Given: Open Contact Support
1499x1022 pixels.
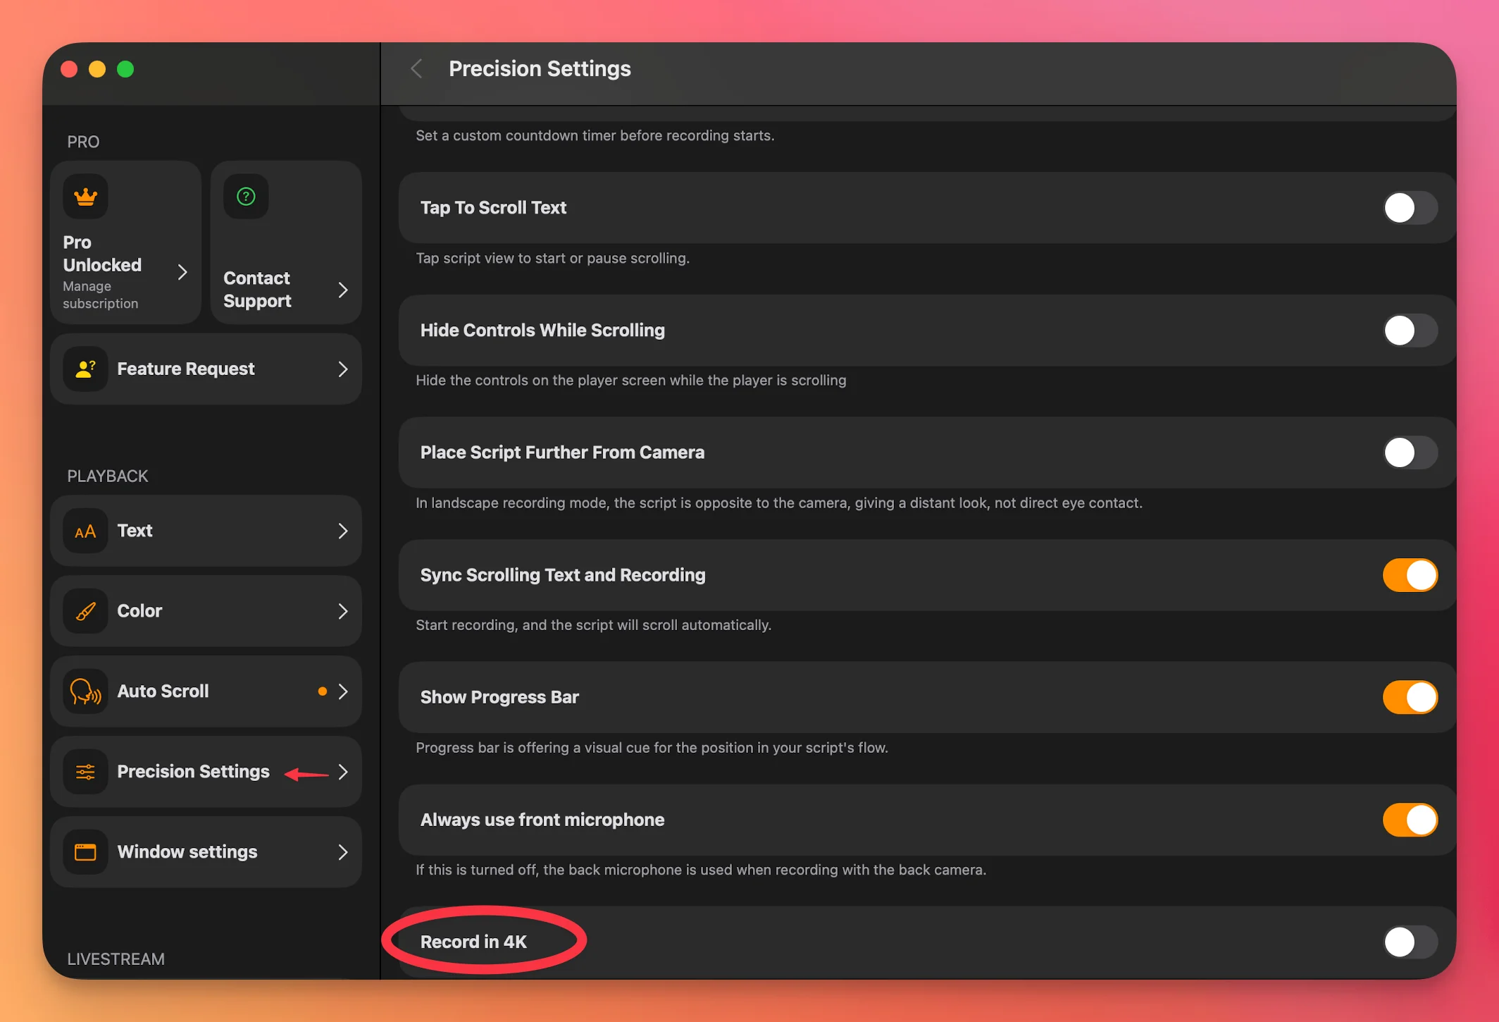Looking at the screenshot, I should pyautogui.click(x=343, y=290).
